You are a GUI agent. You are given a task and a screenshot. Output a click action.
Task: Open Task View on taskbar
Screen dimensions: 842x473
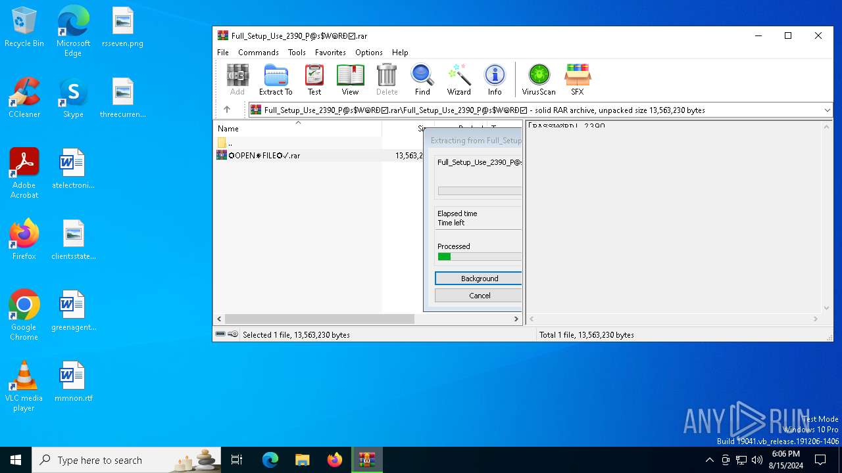[x=237, y=460]
